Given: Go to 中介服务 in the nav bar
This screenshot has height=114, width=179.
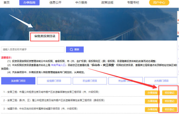Looking at the screenshot, I should tap(81, 2).
